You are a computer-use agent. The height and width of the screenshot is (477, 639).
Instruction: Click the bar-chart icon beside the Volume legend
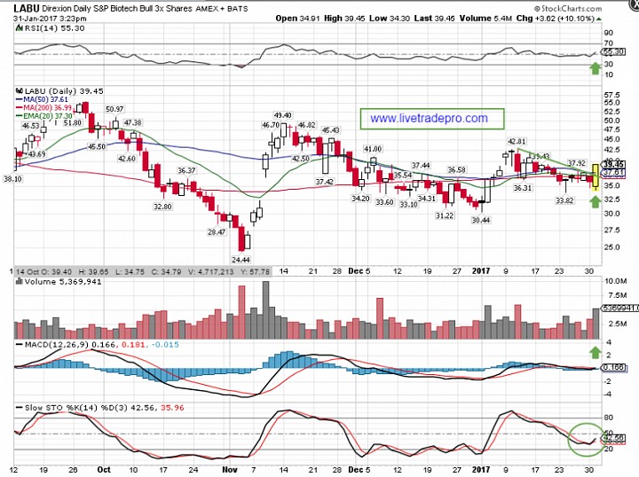coord(20,282)
